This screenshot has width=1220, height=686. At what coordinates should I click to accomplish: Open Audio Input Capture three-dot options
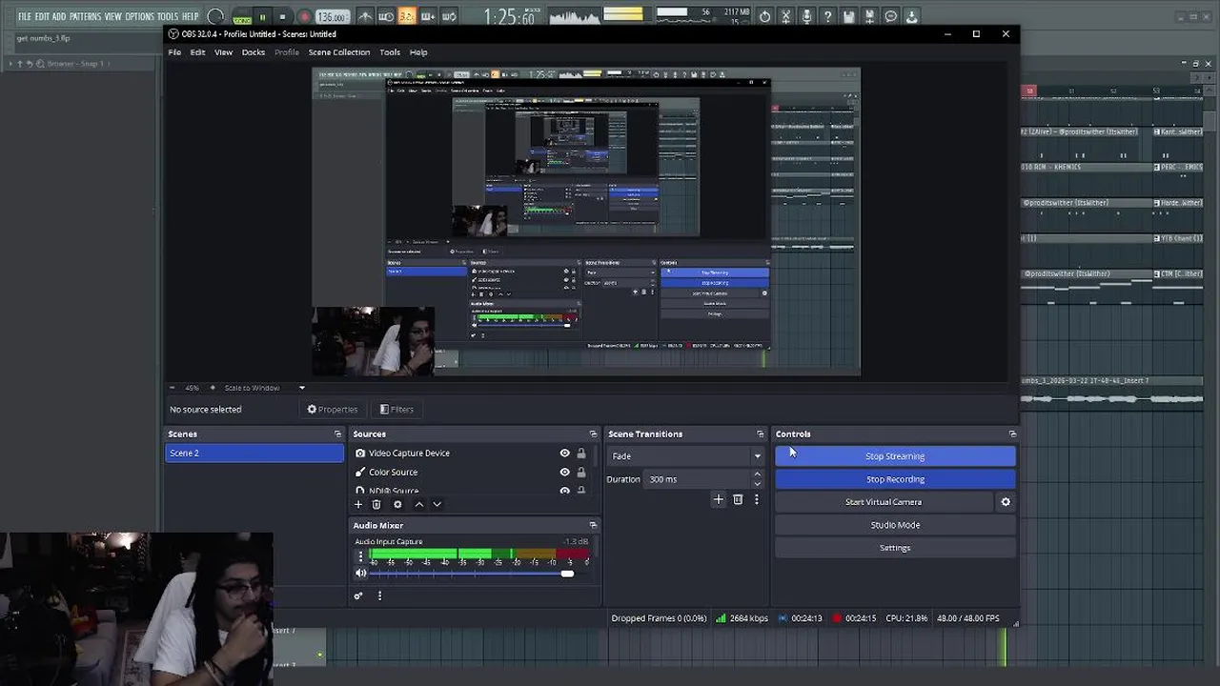(x=360, y=556)
